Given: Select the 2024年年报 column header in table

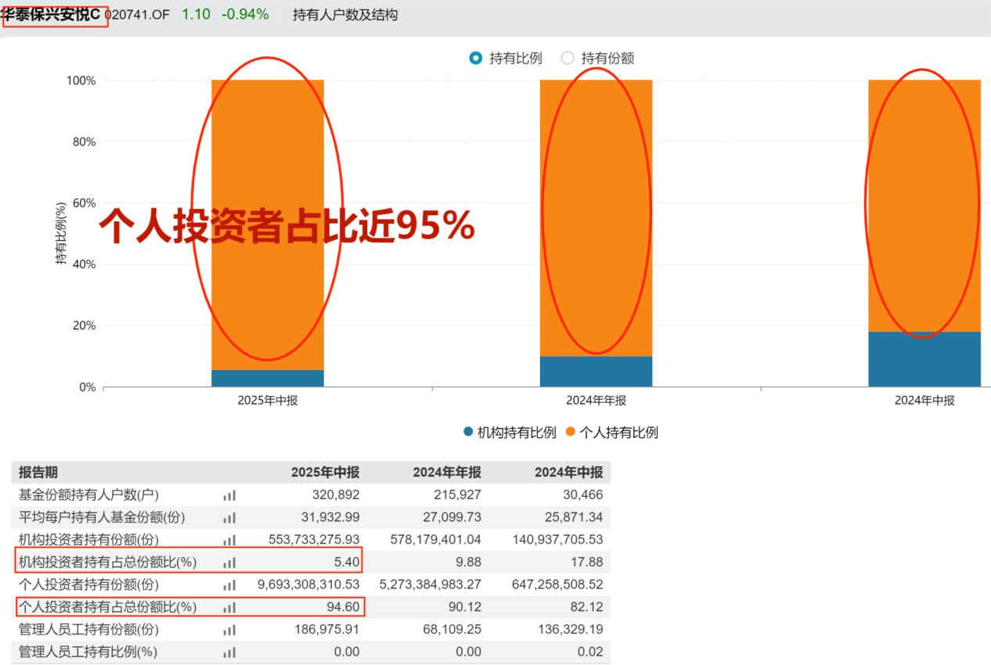Looking at the screenshot, I should (x=447, y=473).
